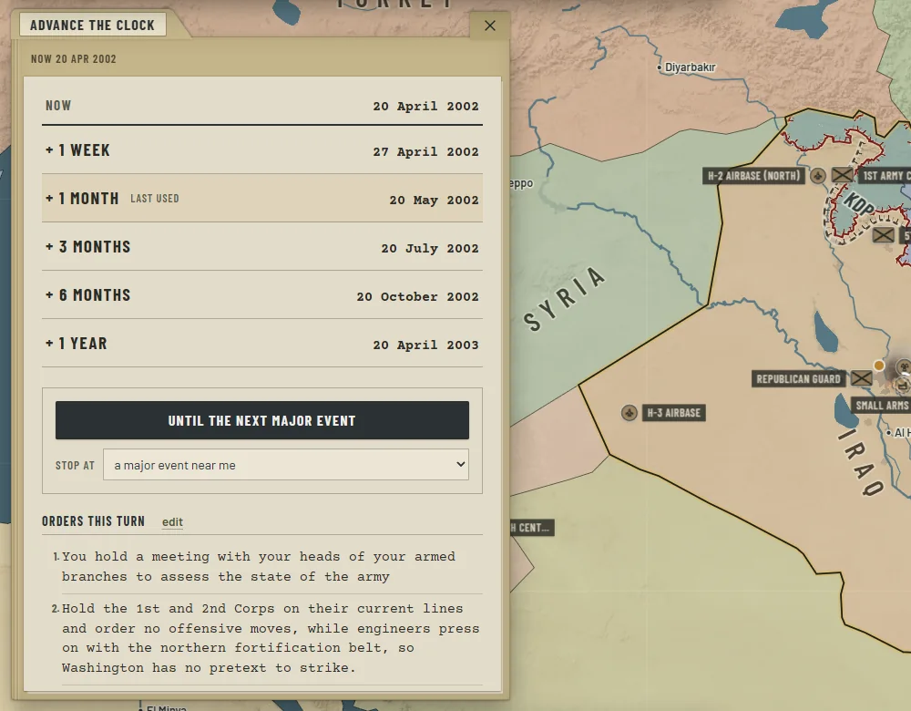Click the '20 October 2002' date

pyautogui.click(x=418, y=296)
